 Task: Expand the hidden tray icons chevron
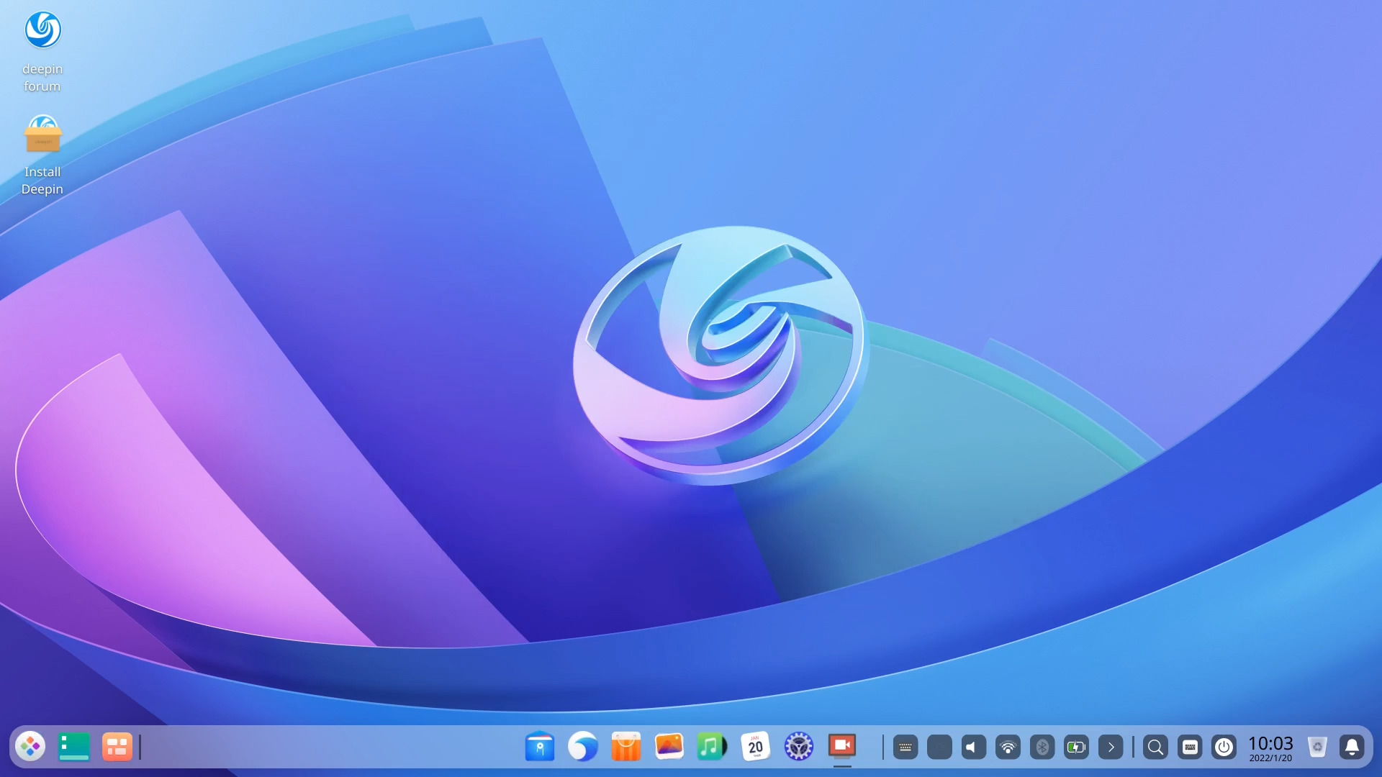[1113, 748]
